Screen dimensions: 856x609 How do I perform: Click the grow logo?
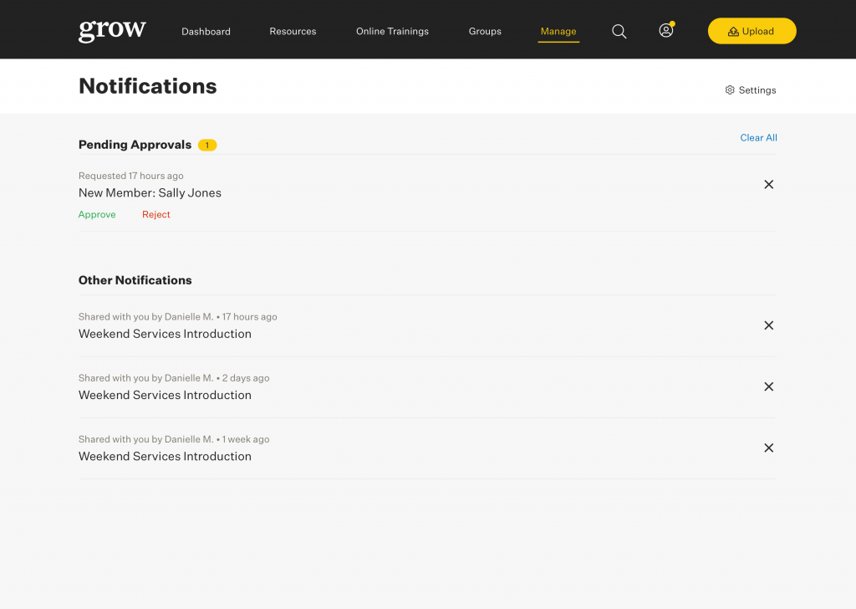coord(111,29)
